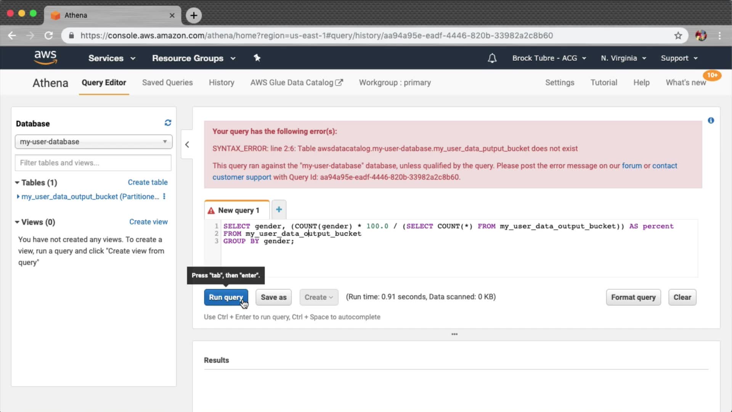Collapse the left database panel

tap(187, 145)
